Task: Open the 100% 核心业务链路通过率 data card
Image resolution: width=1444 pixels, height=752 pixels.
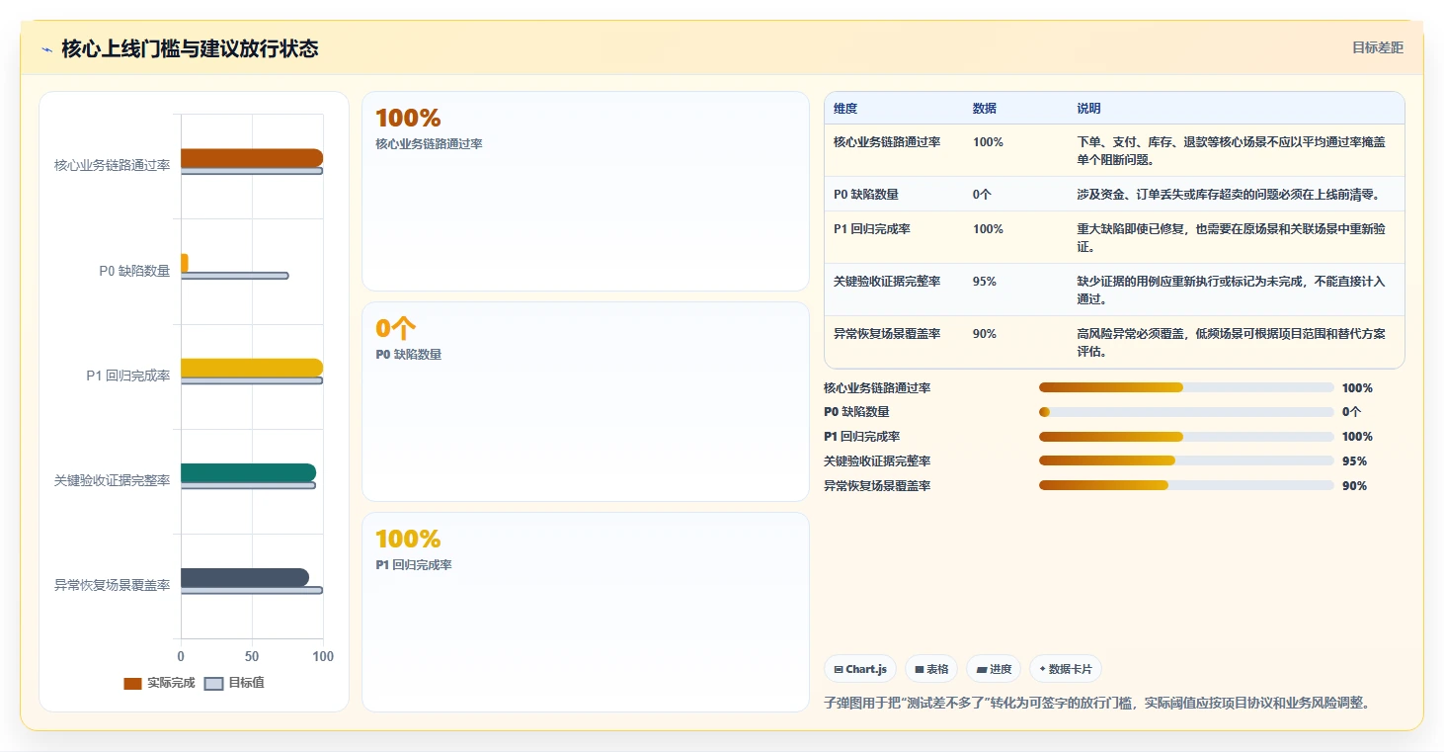Action: 586,192
